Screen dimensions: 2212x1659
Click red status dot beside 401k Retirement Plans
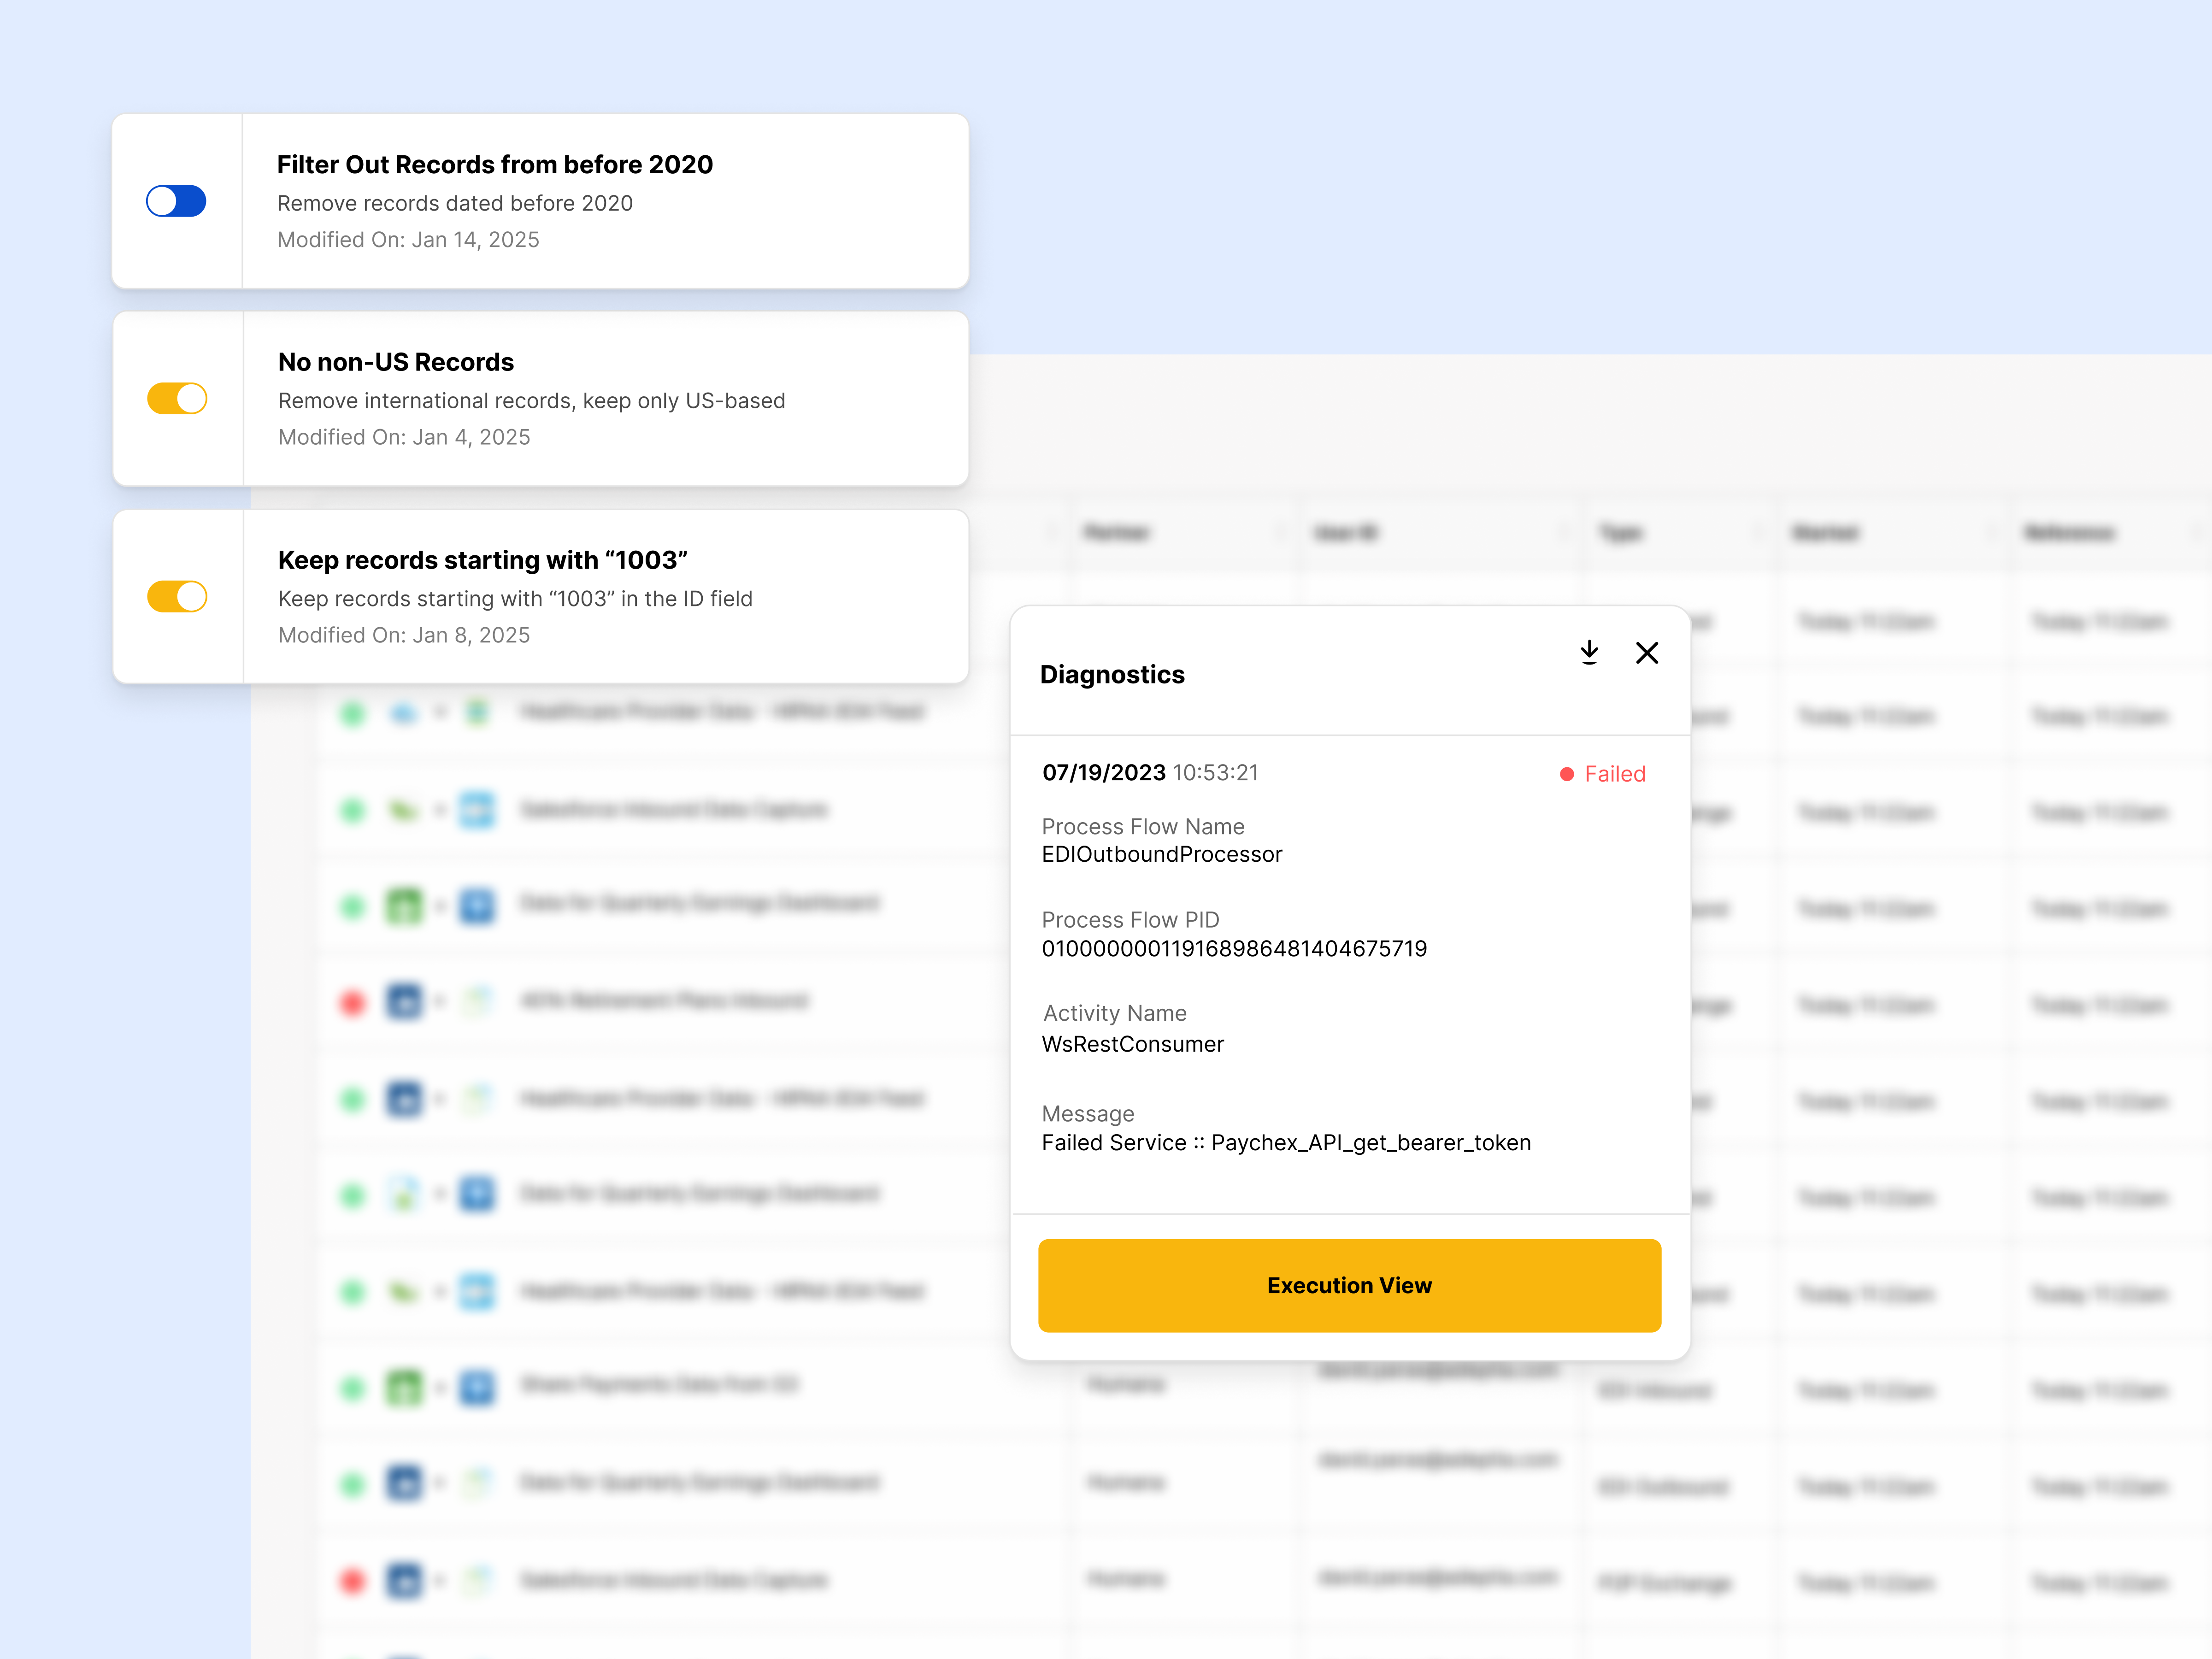(352, 1002)
